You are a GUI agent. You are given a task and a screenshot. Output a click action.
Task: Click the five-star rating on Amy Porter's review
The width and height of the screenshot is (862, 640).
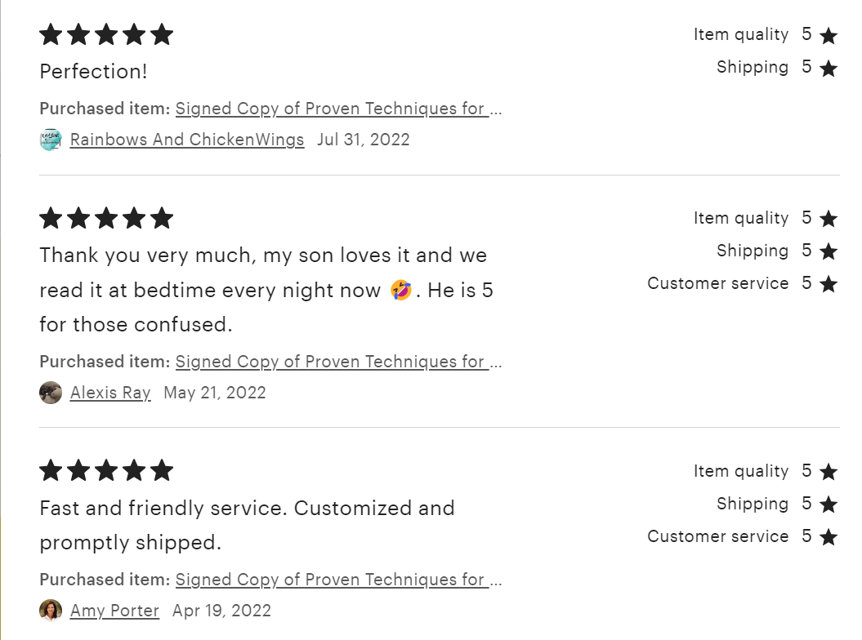pyautogui.click(x=106, y=470)
